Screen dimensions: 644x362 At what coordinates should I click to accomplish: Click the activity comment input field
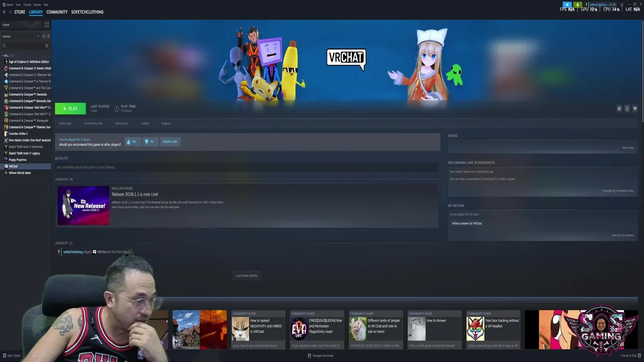click(247, 167)
